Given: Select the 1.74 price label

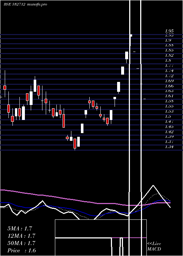Looking at the screenshot, I should [x=169, y=71].
